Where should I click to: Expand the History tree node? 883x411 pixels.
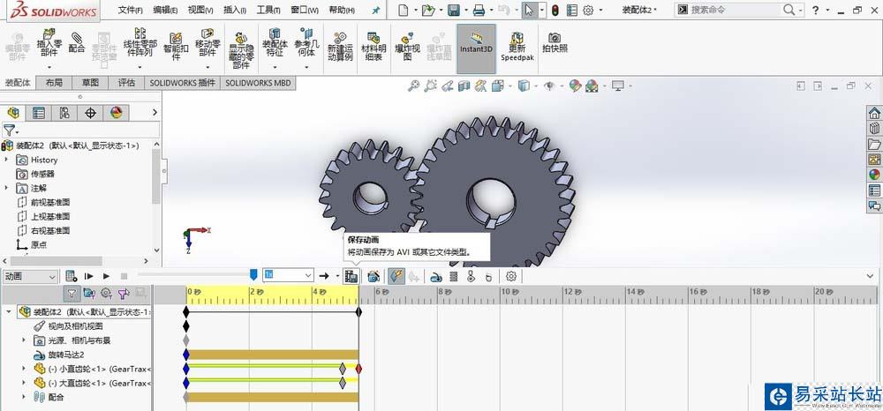click(x=7, y=160)
